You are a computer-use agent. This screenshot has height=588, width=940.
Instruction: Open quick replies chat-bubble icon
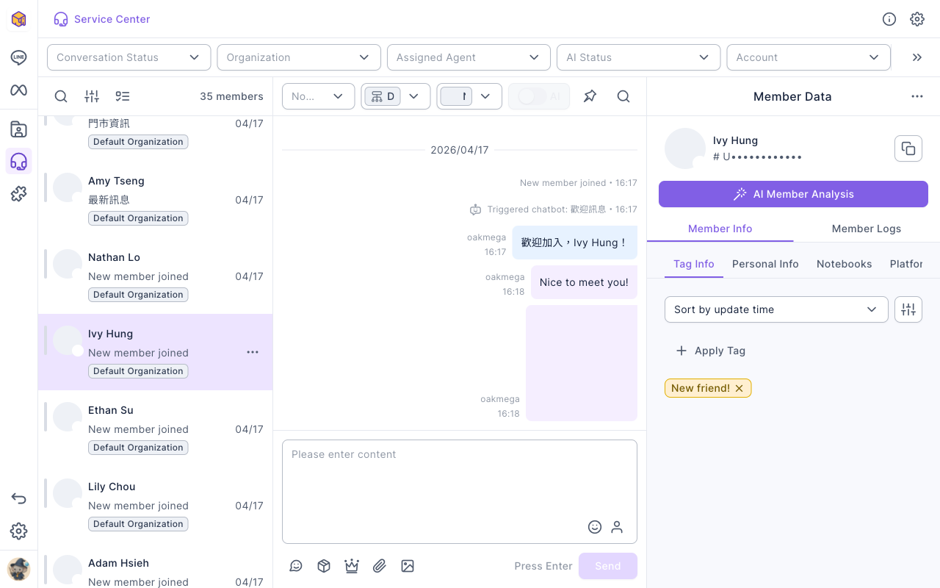point(296,566)
